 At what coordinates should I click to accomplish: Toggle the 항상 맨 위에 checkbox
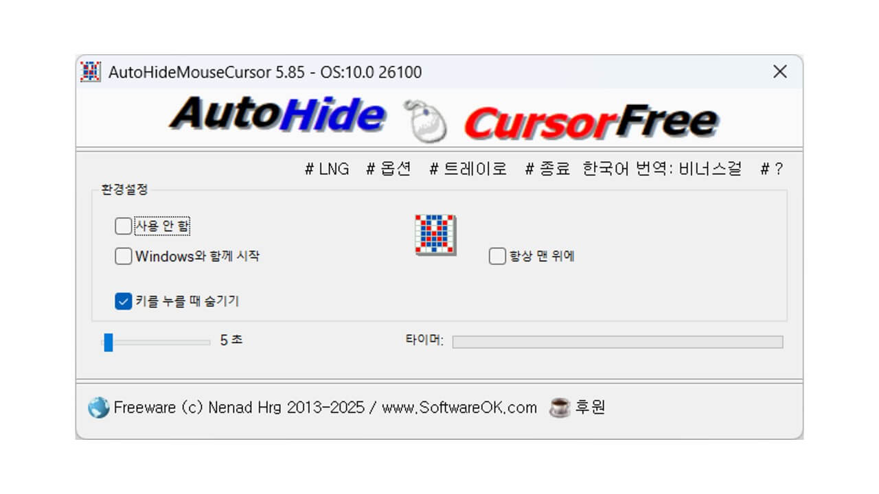click(x=497, y=257)
